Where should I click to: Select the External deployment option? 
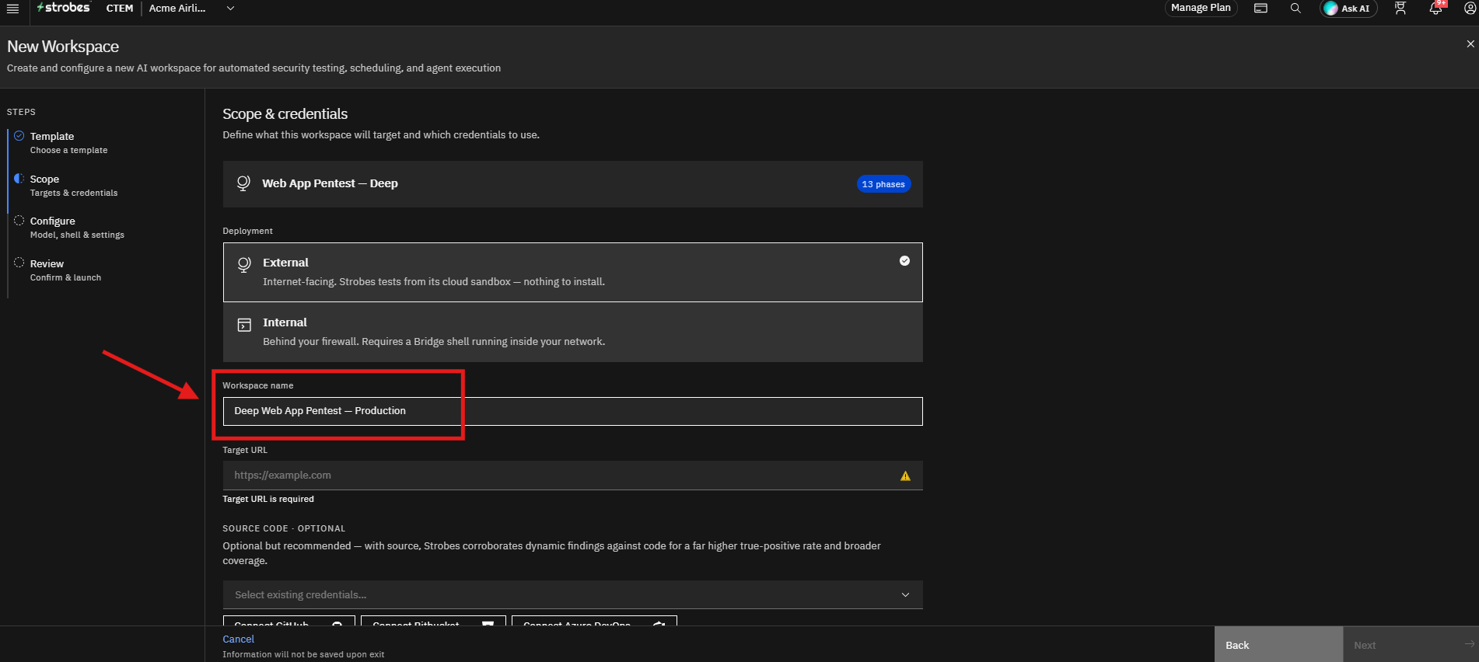(x=573, y=272)
